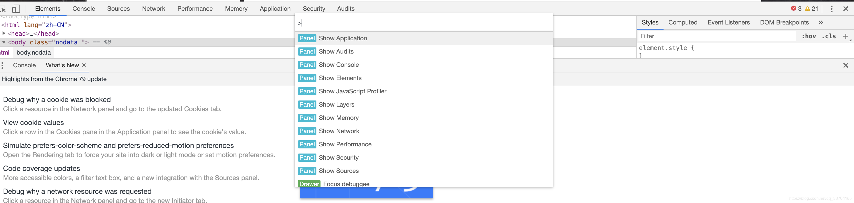Click "Highlights from the Chrome 79 update" text
854x203 pixels.
[x=54, y=79]
